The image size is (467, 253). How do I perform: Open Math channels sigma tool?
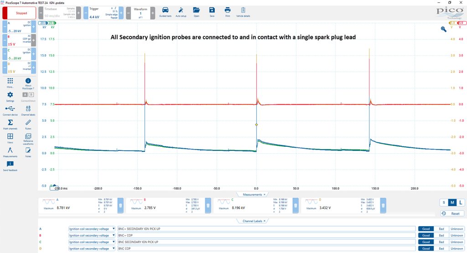point(10,122)
